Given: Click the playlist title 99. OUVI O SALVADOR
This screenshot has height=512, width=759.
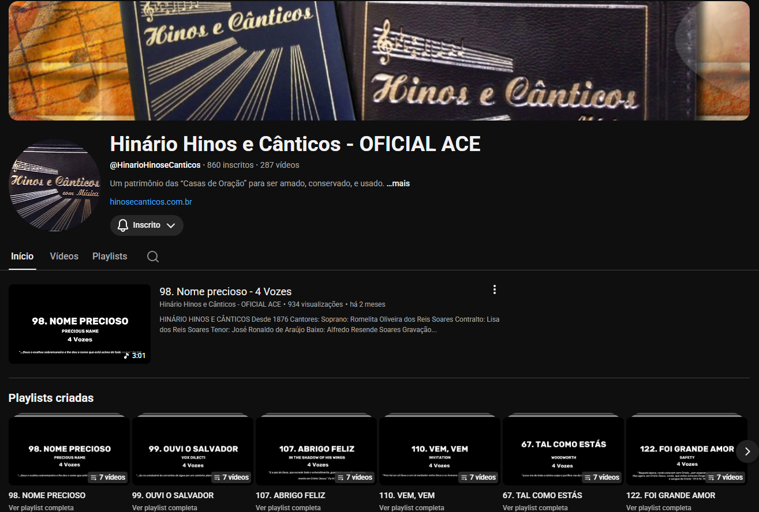Looking at the screenshot, I should click(173, 495).
